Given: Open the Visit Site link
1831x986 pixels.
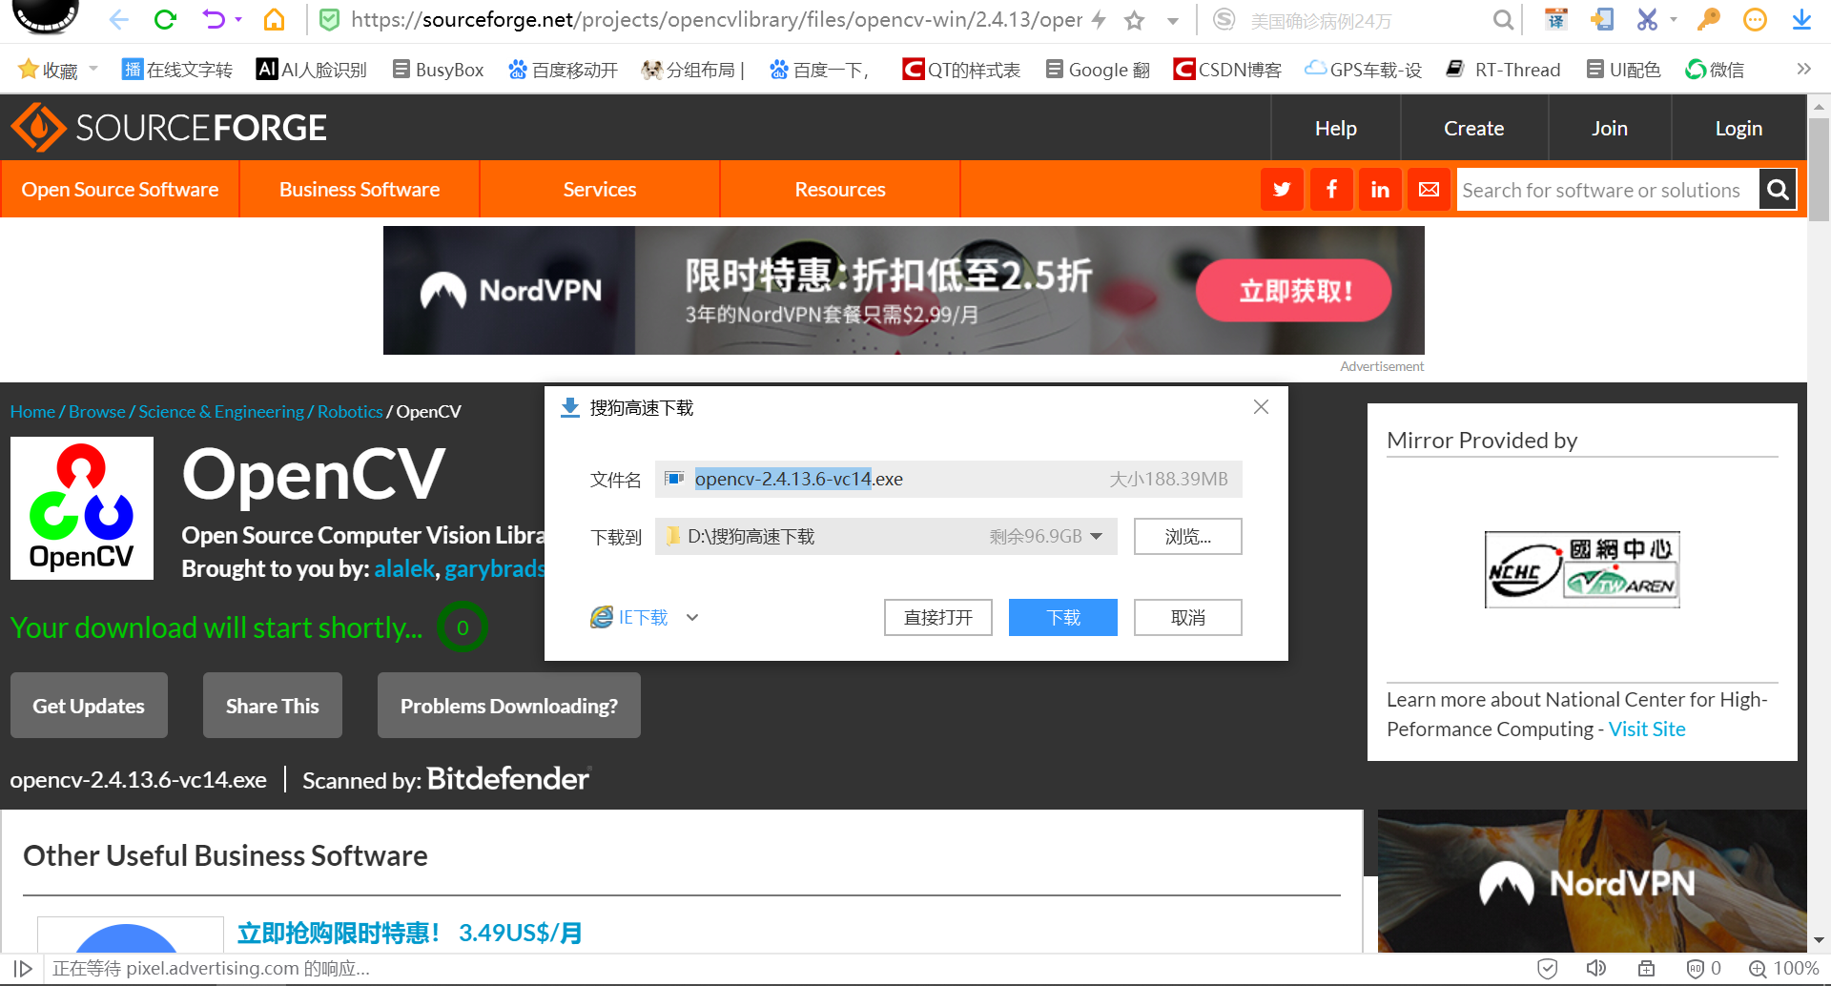Looking at the screenshot, I should click(1647, 729).
